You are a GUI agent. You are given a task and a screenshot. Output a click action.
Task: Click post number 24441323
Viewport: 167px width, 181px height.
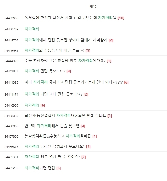[11, 82]
